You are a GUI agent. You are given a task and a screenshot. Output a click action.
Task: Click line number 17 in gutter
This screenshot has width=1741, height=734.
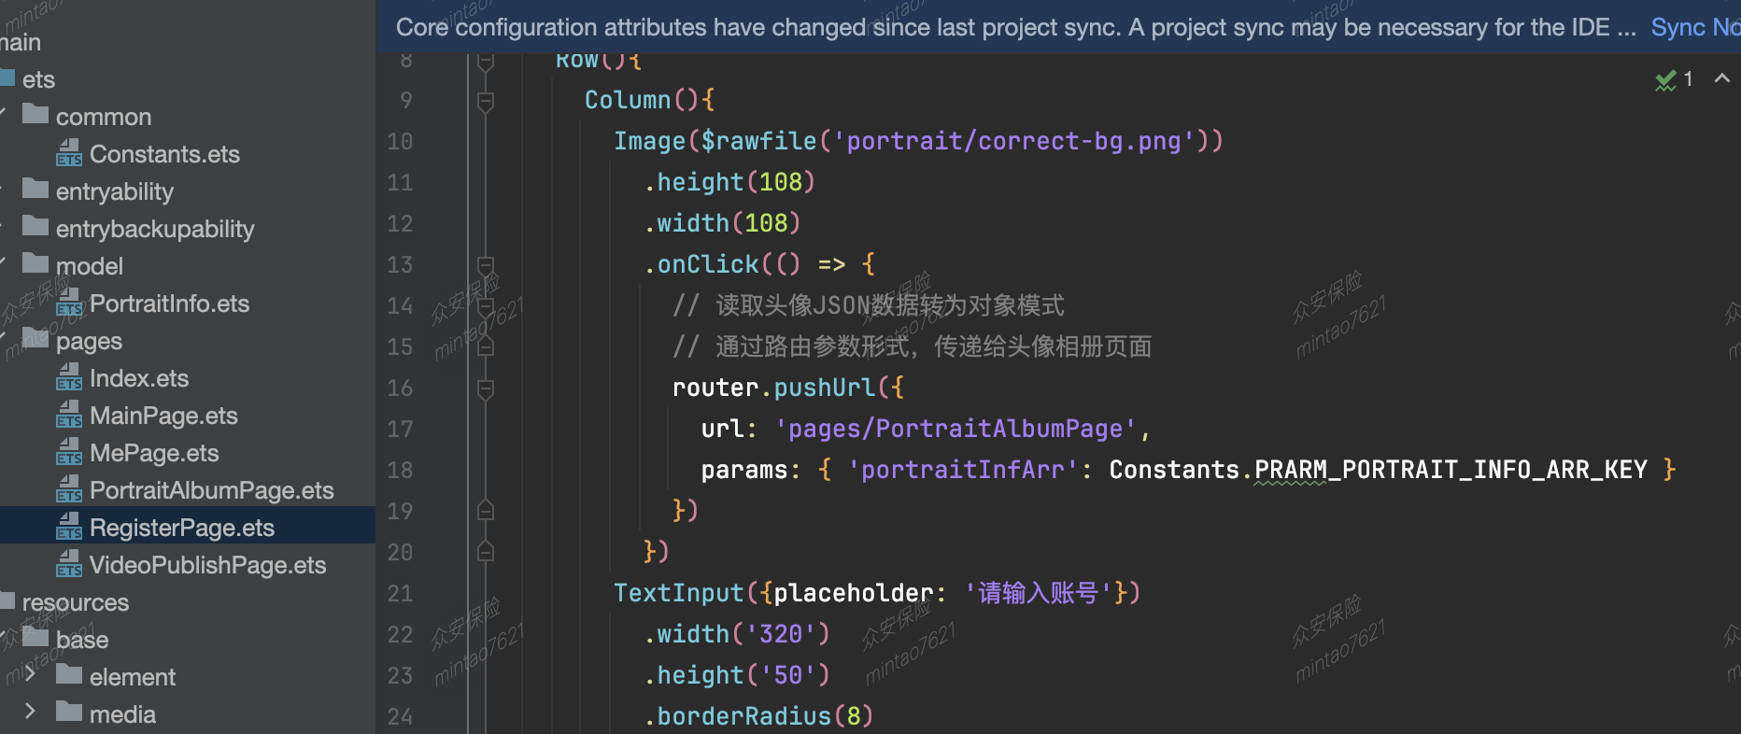pyautogui.click(x=400, y=429)
